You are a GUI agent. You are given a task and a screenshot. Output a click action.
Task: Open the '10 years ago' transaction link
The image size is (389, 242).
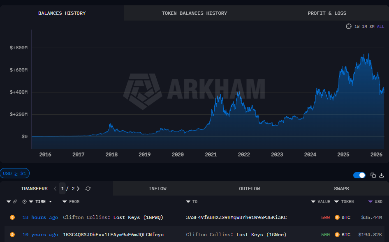[x=40, y=235]
